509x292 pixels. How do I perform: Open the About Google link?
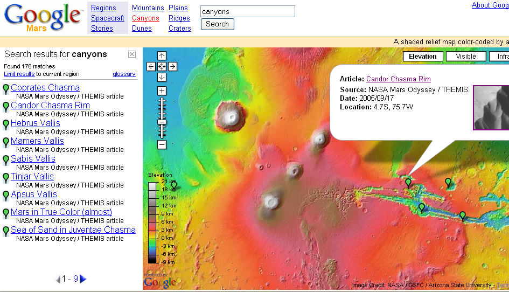[x=490, y=5]
